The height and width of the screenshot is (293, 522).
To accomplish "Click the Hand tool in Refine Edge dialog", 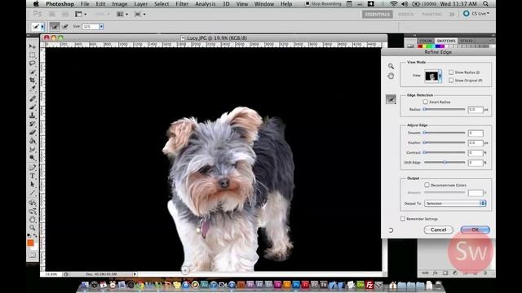I will click(391, 76).
